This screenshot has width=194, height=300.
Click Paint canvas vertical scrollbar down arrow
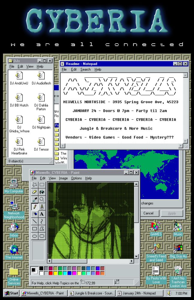point(136,256)
